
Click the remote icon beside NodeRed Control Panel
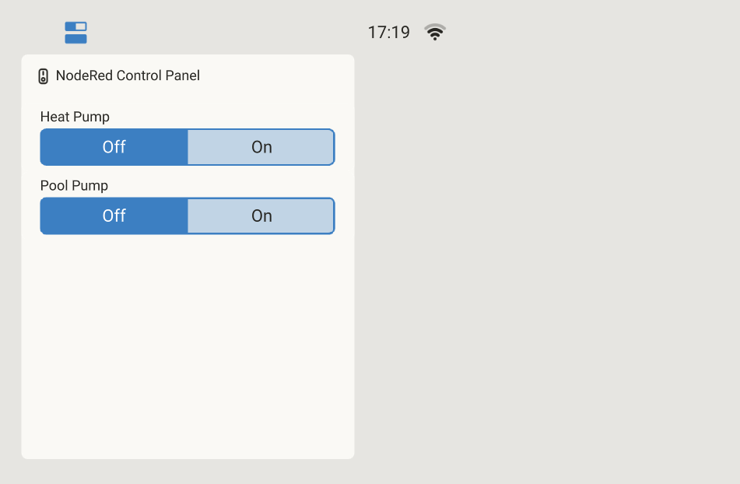coord(44,76)
